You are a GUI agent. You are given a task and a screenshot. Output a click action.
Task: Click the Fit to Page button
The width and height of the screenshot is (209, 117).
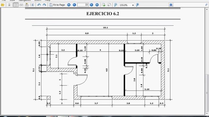(x=57, y=5)
